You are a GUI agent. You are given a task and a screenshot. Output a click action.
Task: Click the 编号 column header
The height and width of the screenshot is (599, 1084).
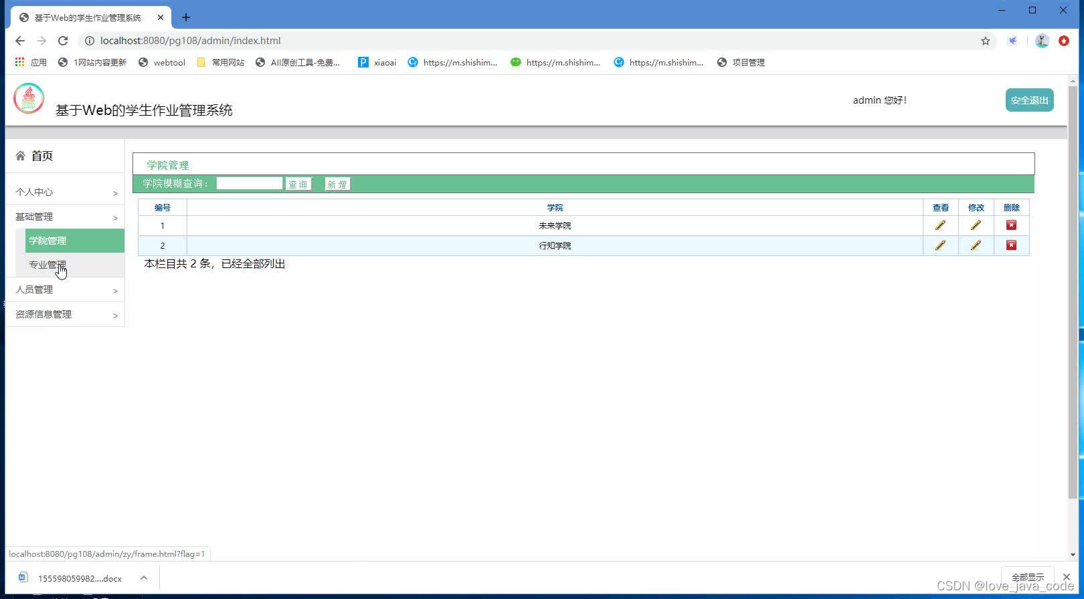[x=163, y=207]
